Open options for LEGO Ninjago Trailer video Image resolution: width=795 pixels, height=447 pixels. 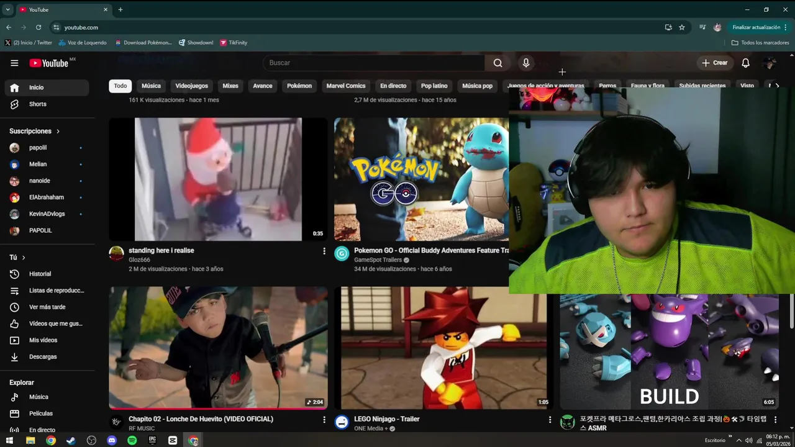[549, 420]
